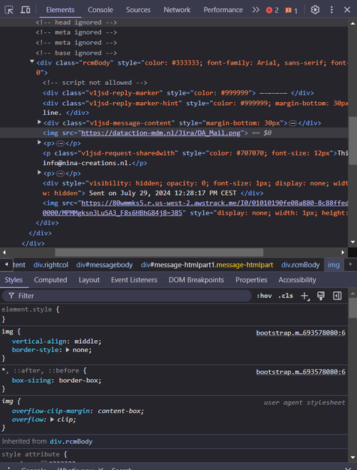Image resolution: width=357 pixels, height=470 pixels.
Task: Toggle the rendering emulations brush icon
Action: tap(321, 296)
